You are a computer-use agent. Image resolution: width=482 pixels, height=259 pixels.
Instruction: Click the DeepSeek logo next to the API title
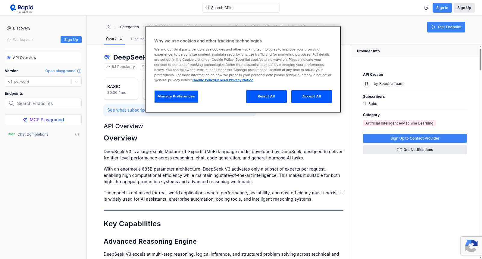click(107, 57)
